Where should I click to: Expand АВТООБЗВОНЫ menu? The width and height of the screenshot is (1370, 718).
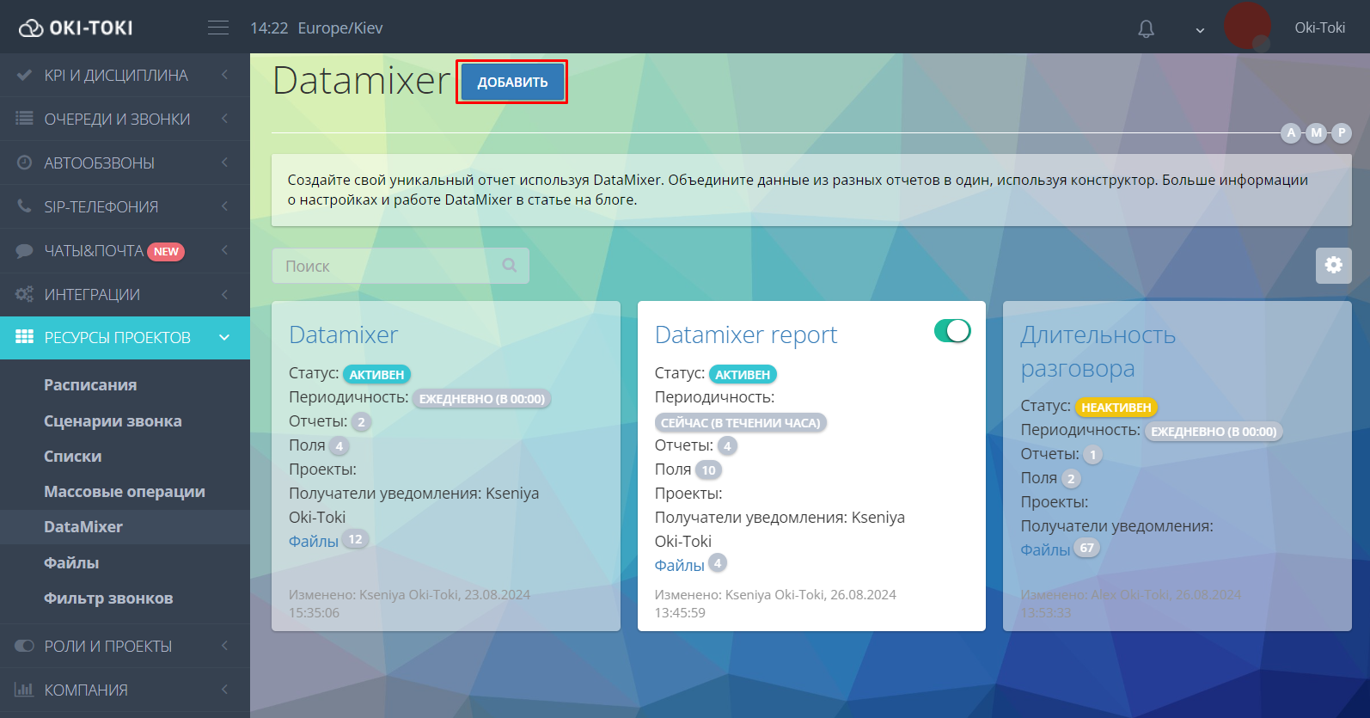pyautogui.click(x=125, y=163)
